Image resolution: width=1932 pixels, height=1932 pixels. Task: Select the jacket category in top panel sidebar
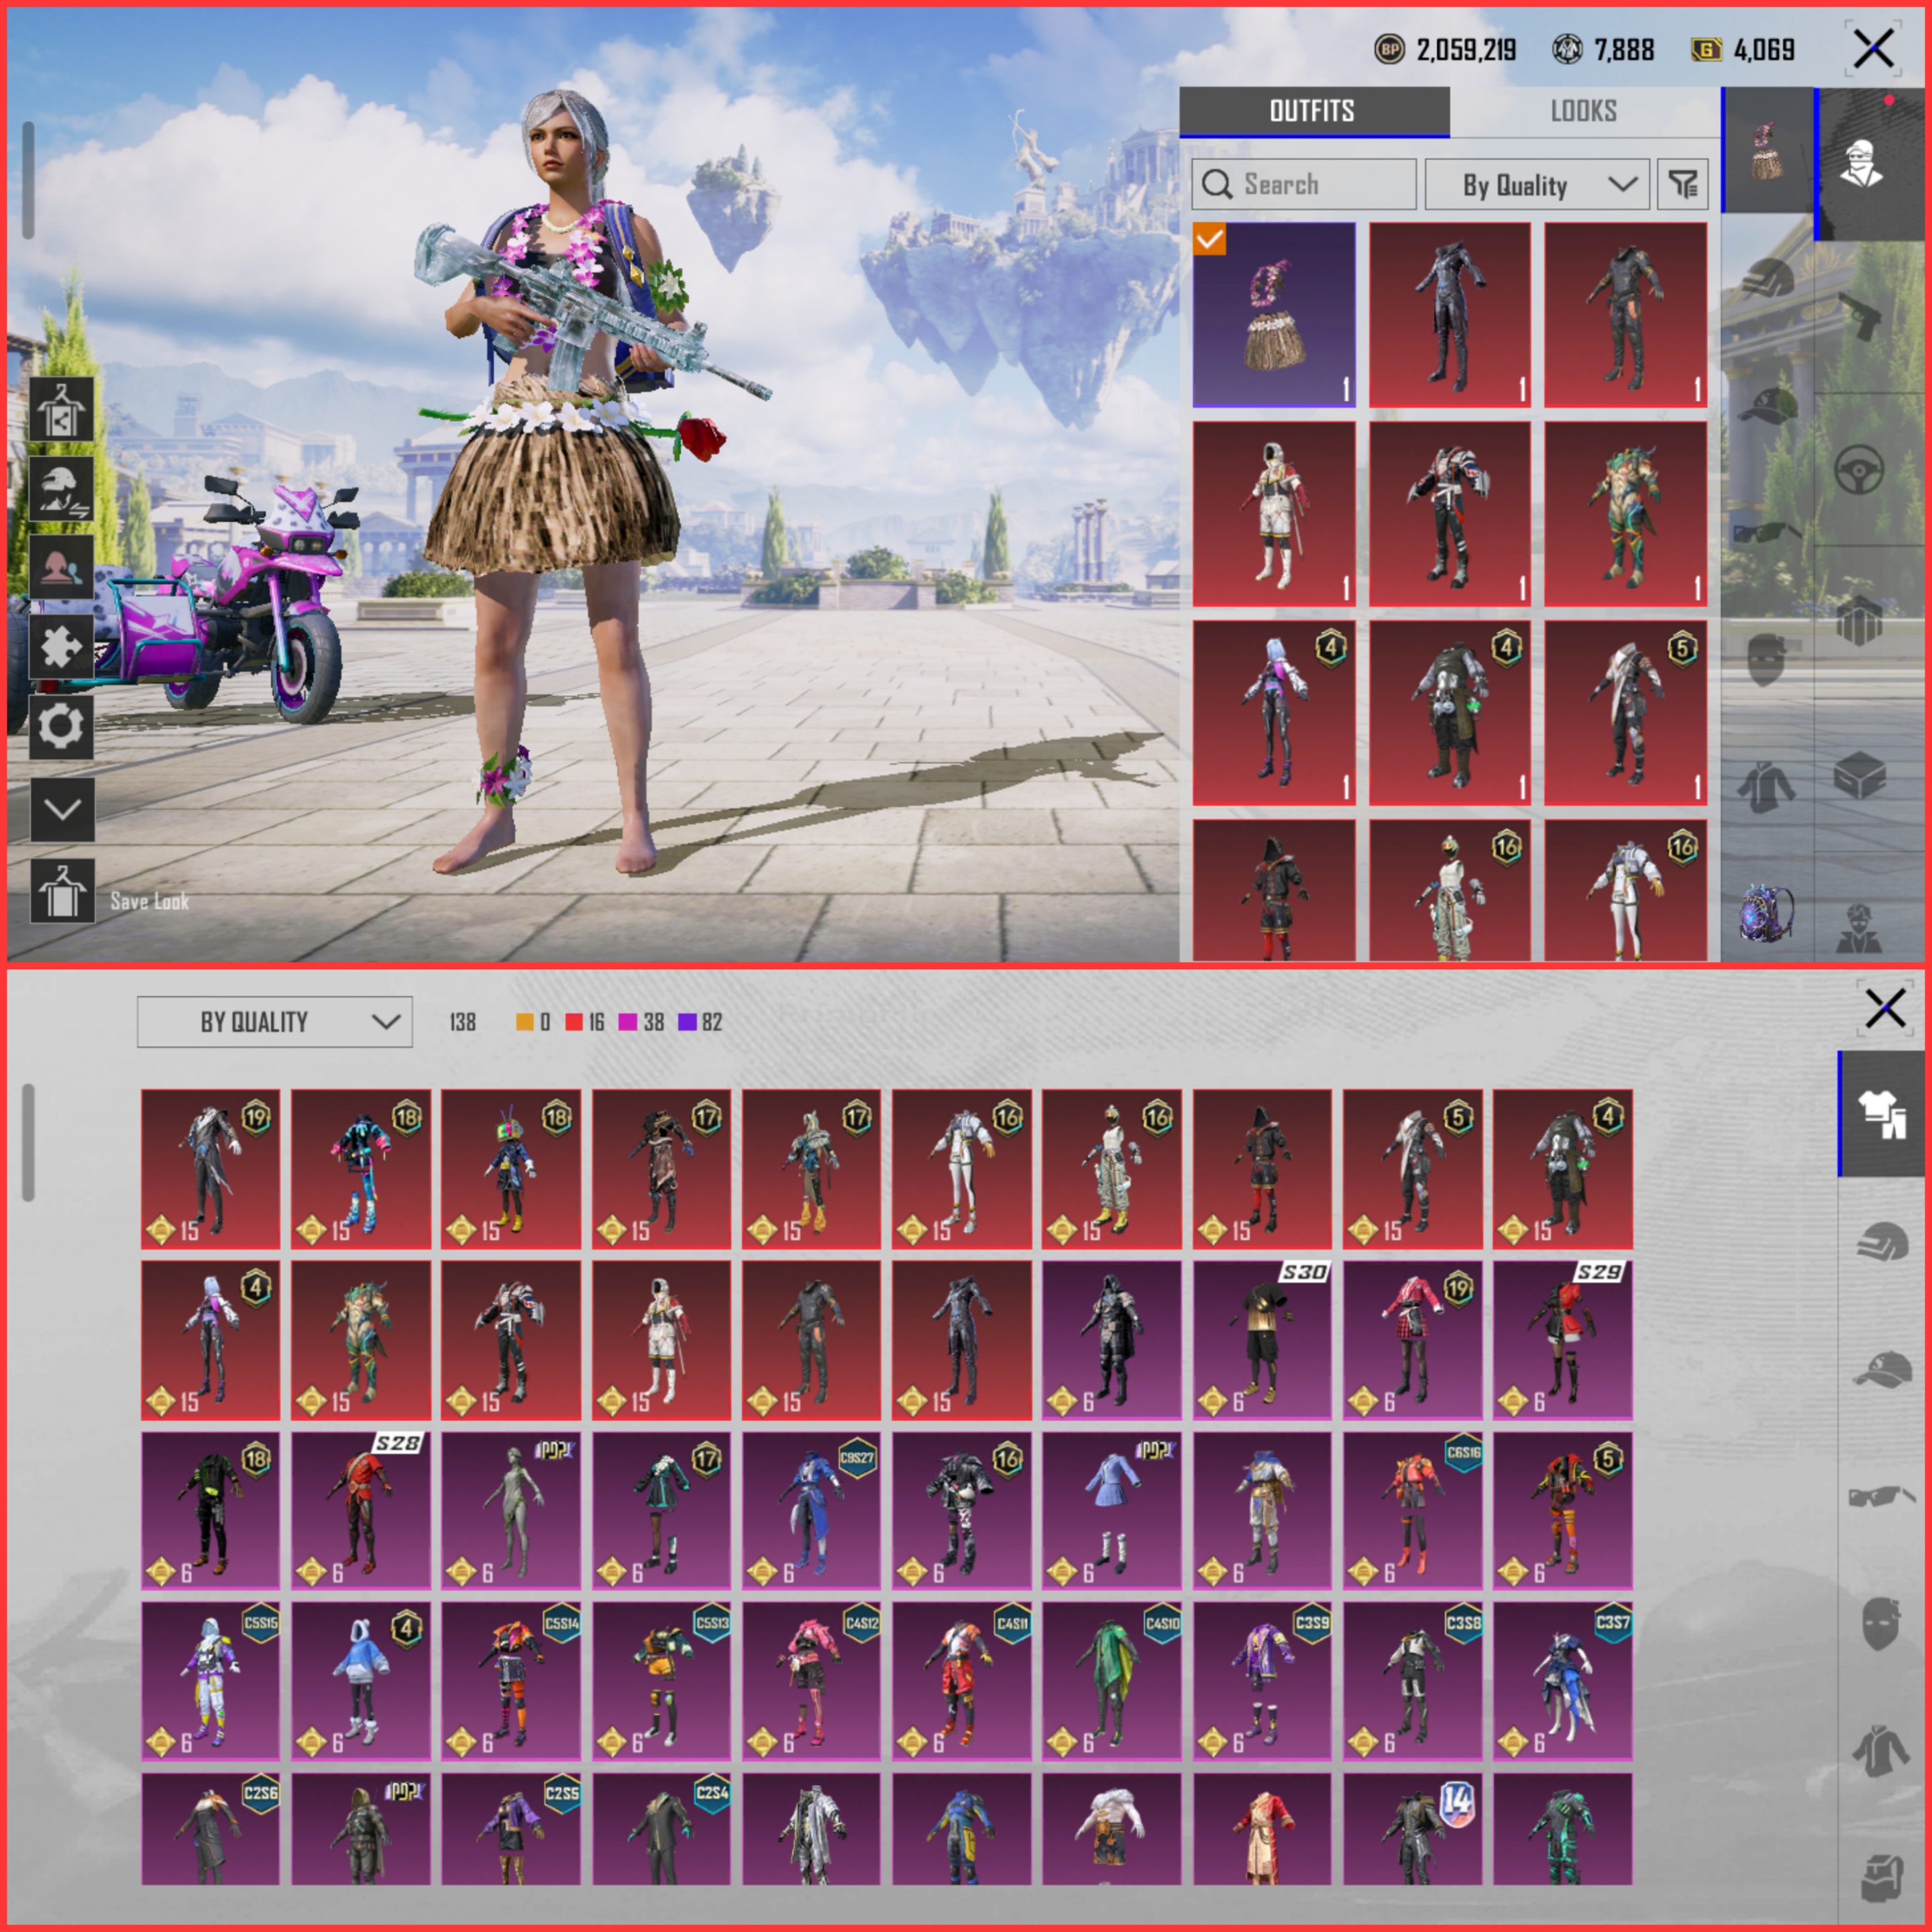pos(1766,787)
